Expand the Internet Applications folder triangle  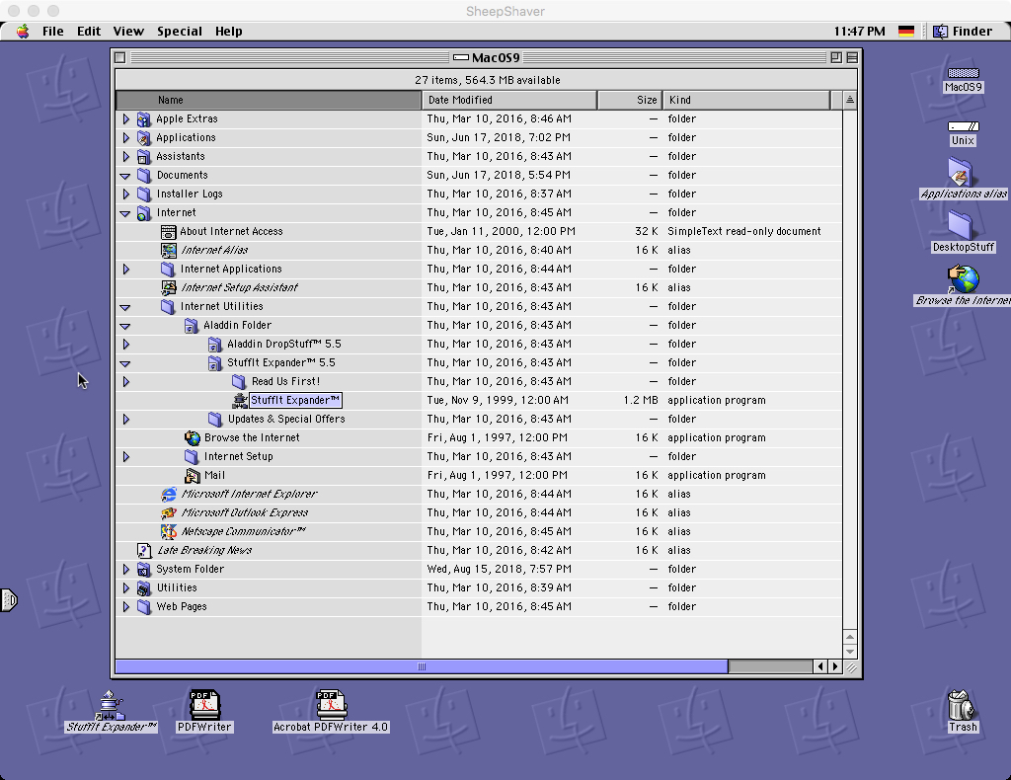pyautogui.click(x=125, y=269)
